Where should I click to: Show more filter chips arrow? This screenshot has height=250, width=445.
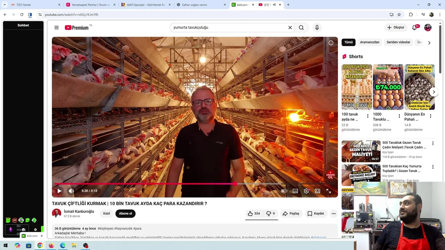(x=429, y=43)
